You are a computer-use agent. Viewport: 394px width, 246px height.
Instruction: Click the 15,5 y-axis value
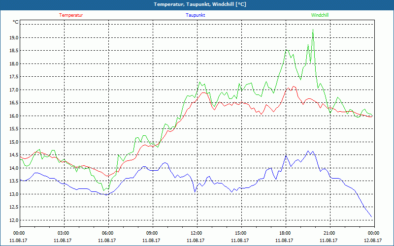coord(14,129)
